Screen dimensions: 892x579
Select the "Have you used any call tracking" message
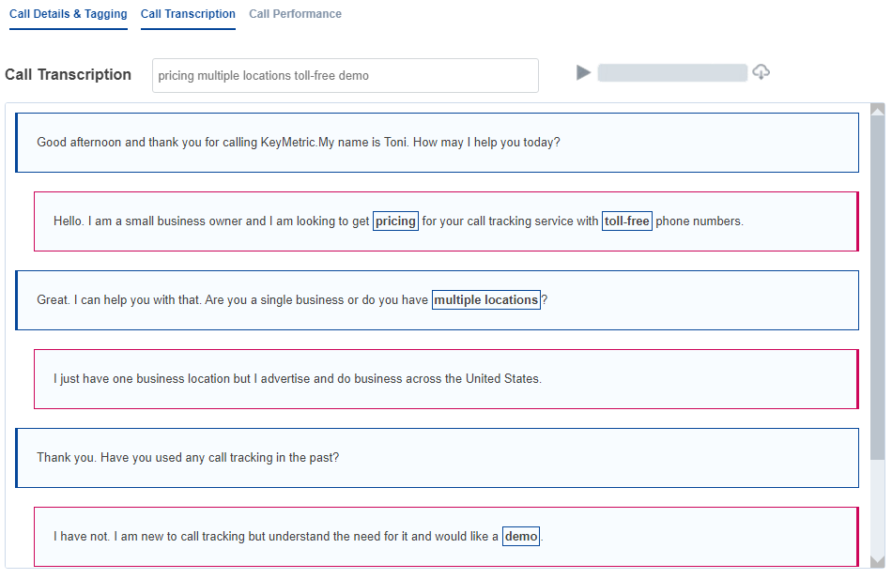pos(437,458)
